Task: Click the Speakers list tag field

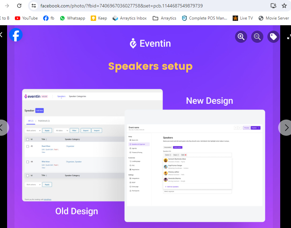Action: (198, 155)
